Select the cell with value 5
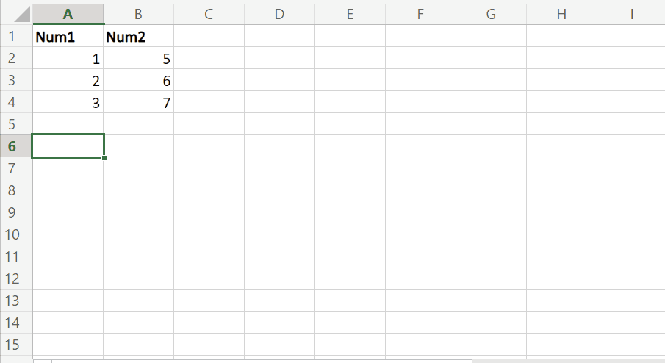Image resolution: width=665 pixels, height=363 pixels. 139,59
